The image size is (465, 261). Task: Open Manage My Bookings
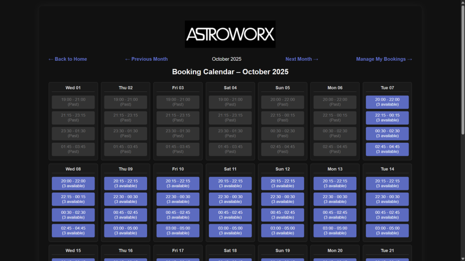click(384, 59)
